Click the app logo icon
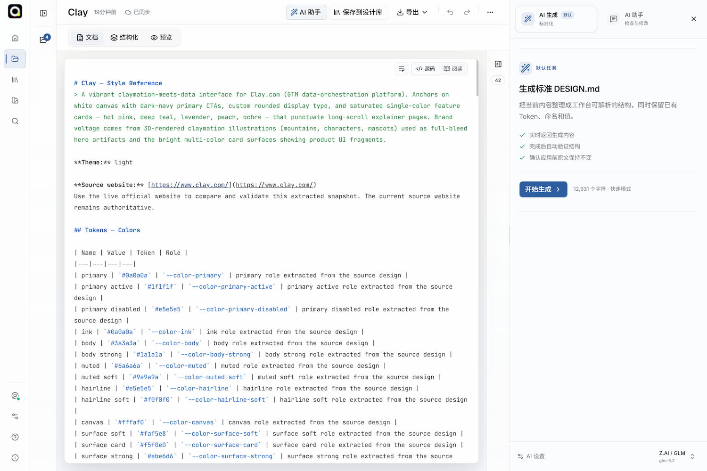707x471 pixels. point(15,11)
